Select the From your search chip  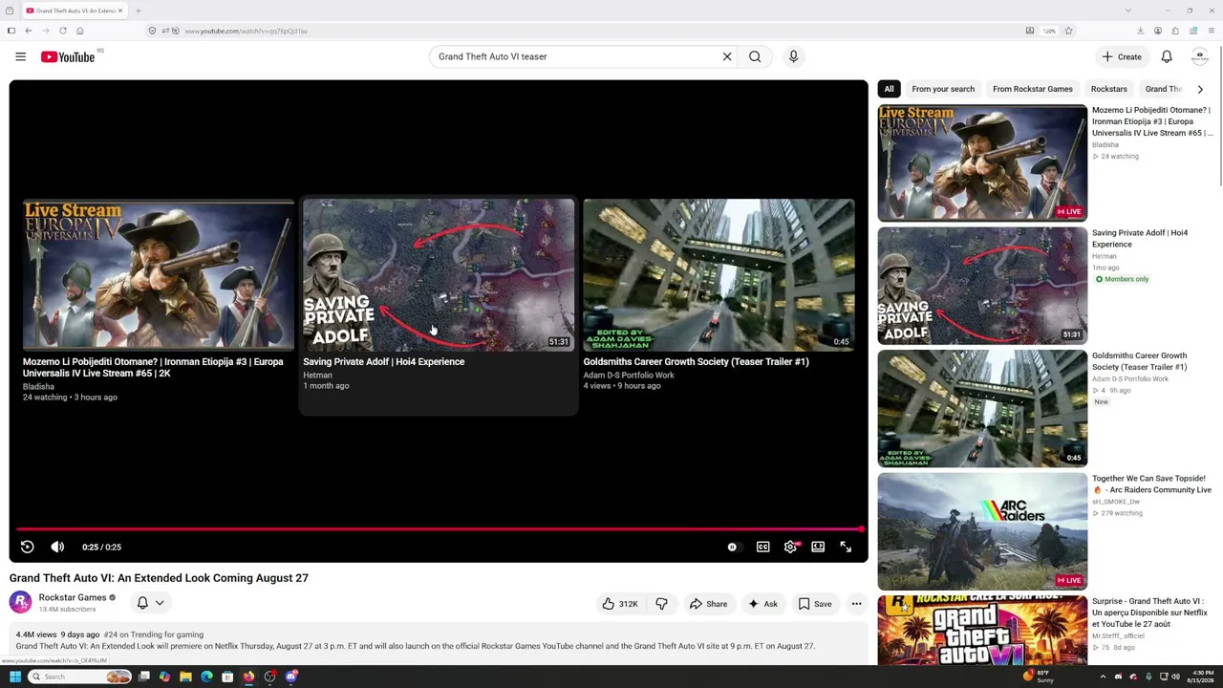(x=943, y=89)
